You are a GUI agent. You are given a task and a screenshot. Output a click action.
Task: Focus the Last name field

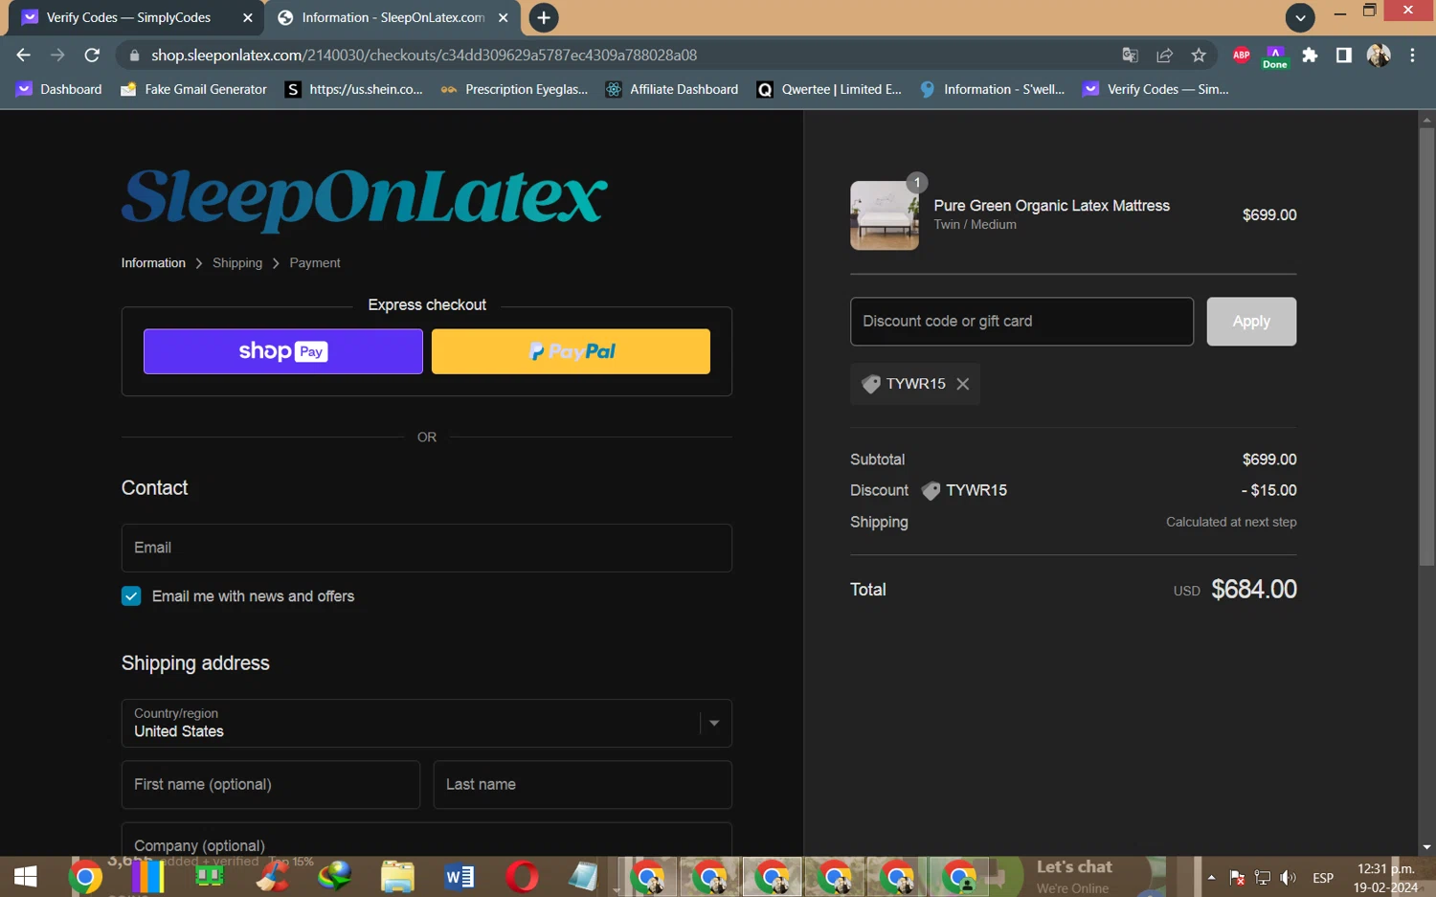(x=583, y=785)
